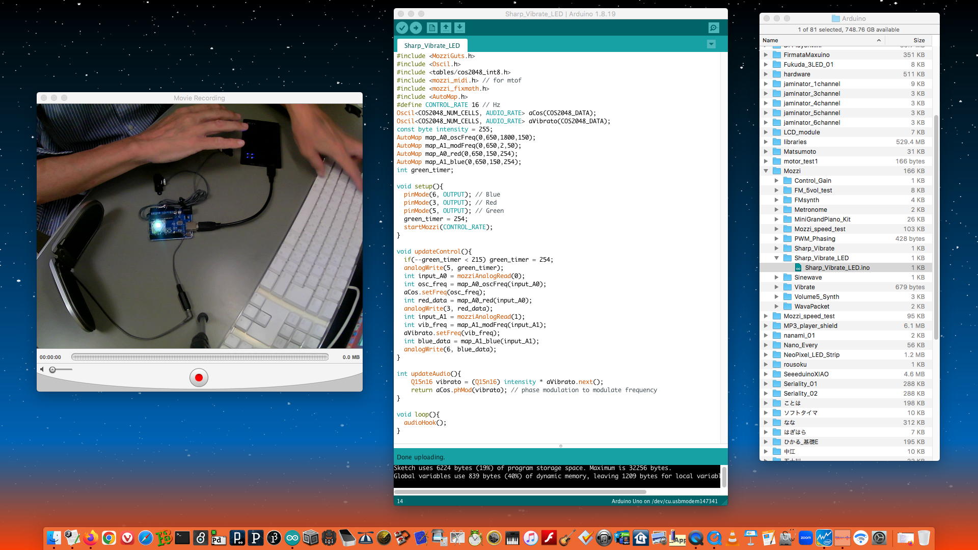Open Arduino IDE from the Dock
Screen dimensions: 978x550
[292, 538]
